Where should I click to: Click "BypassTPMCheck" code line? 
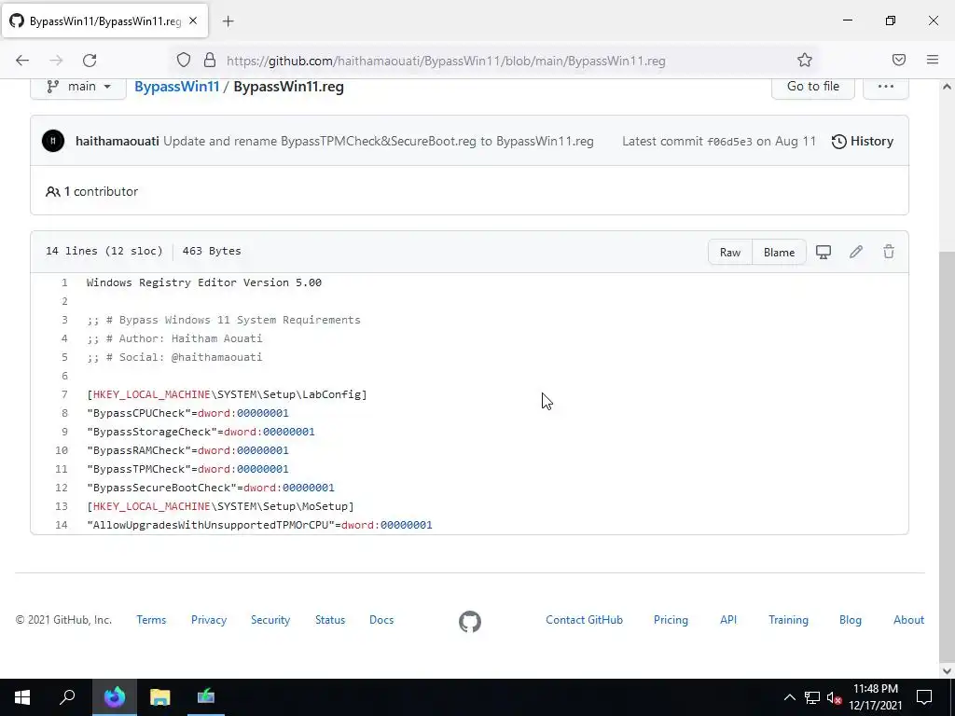click(187, 470)
